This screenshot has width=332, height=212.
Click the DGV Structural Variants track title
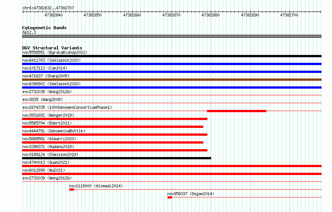click(x=52, y=48)
